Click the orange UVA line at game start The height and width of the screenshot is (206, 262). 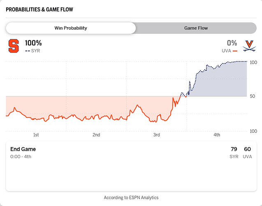7,116
